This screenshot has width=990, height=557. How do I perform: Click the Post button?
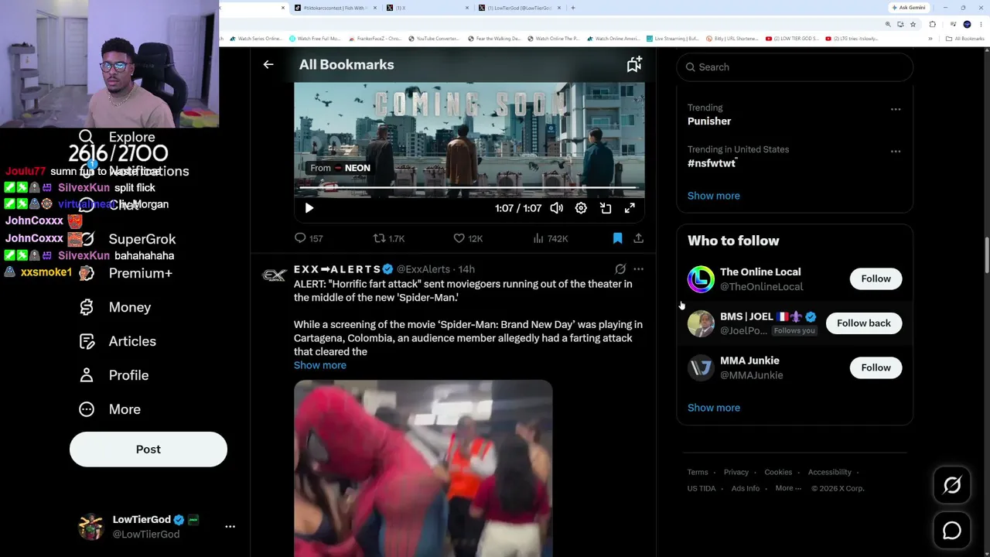tap(148, 449)
